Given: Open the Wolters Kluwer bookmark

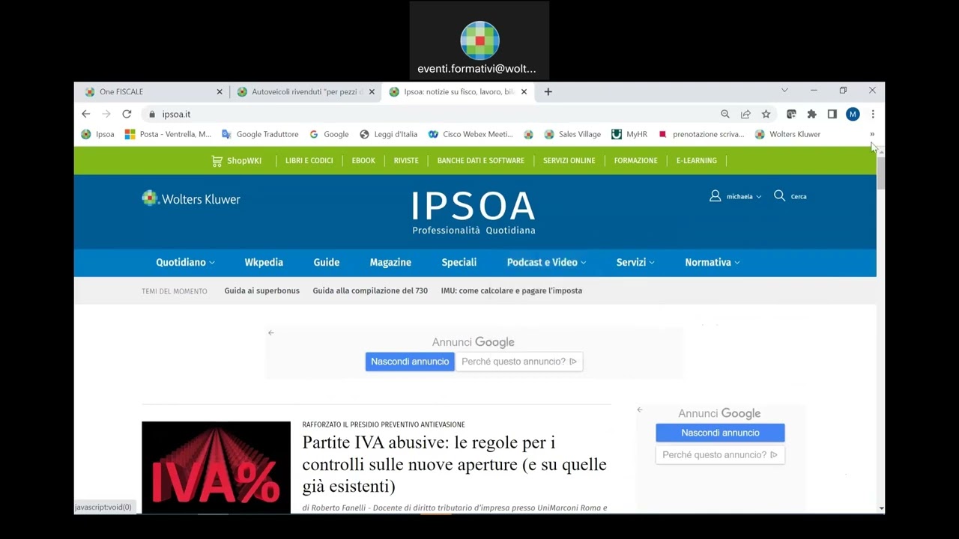Looking at the screenshot, I should tap(787, 134).
